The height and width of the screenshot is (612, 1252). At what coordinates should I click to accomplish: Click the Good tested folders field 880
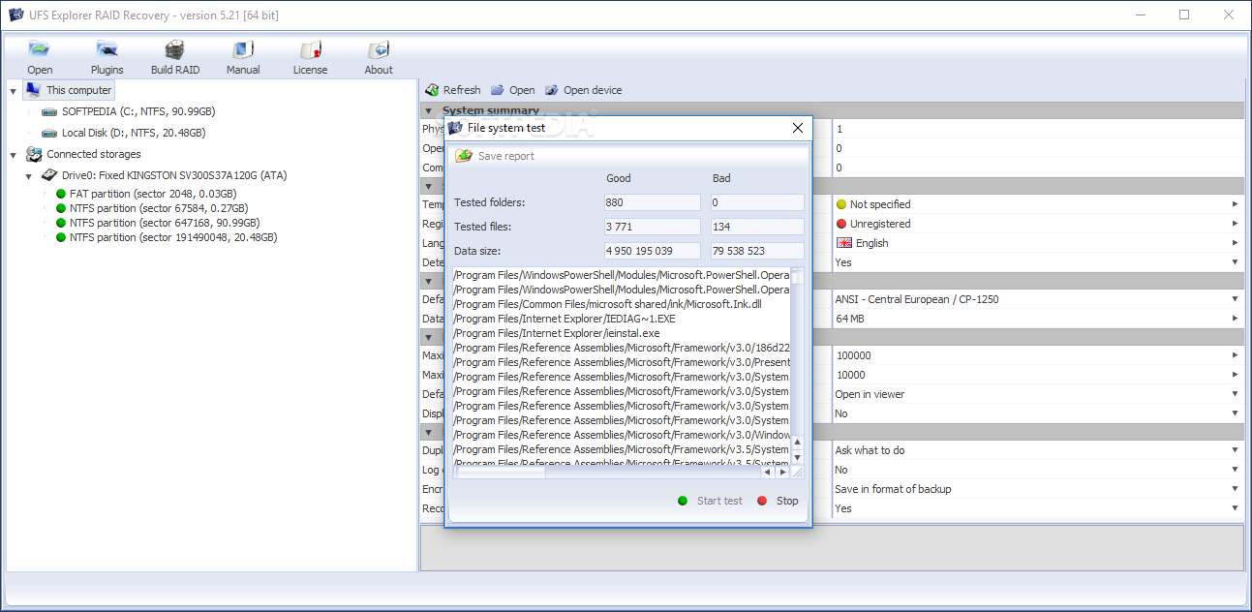[x=651, y=202]
